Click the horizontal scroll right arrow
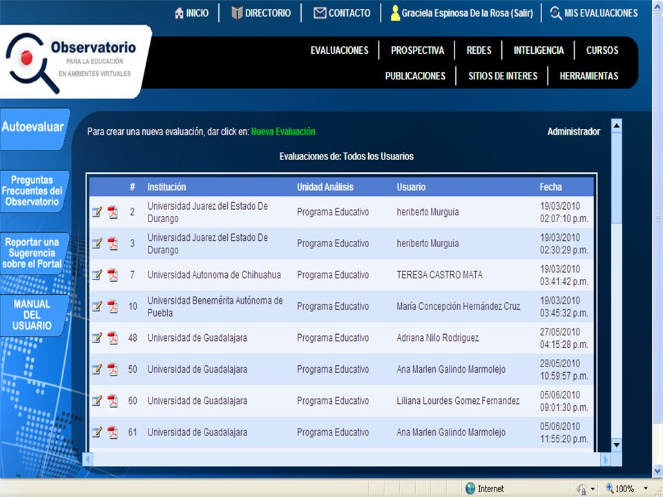663x497 pixels. [x=606, y=460]
